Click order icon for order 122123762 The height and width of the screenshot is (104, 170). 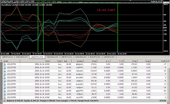tap(4, 94)
